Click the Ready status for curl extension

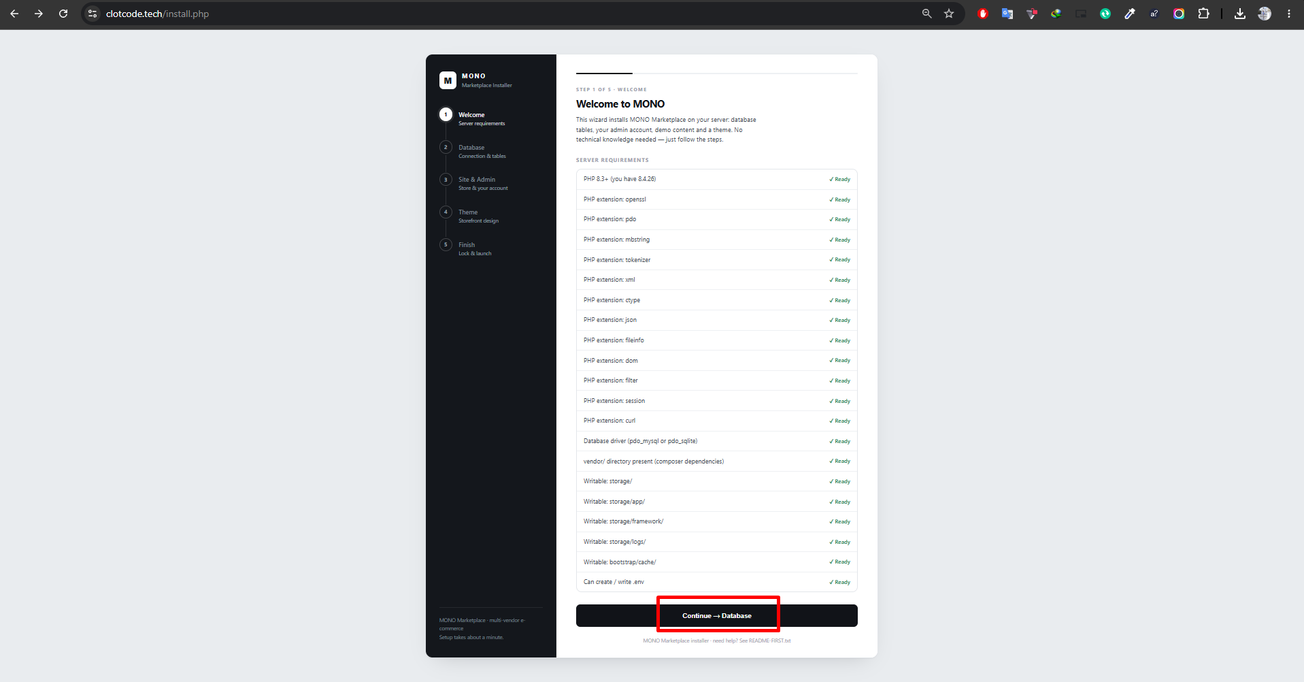(839, 421)
